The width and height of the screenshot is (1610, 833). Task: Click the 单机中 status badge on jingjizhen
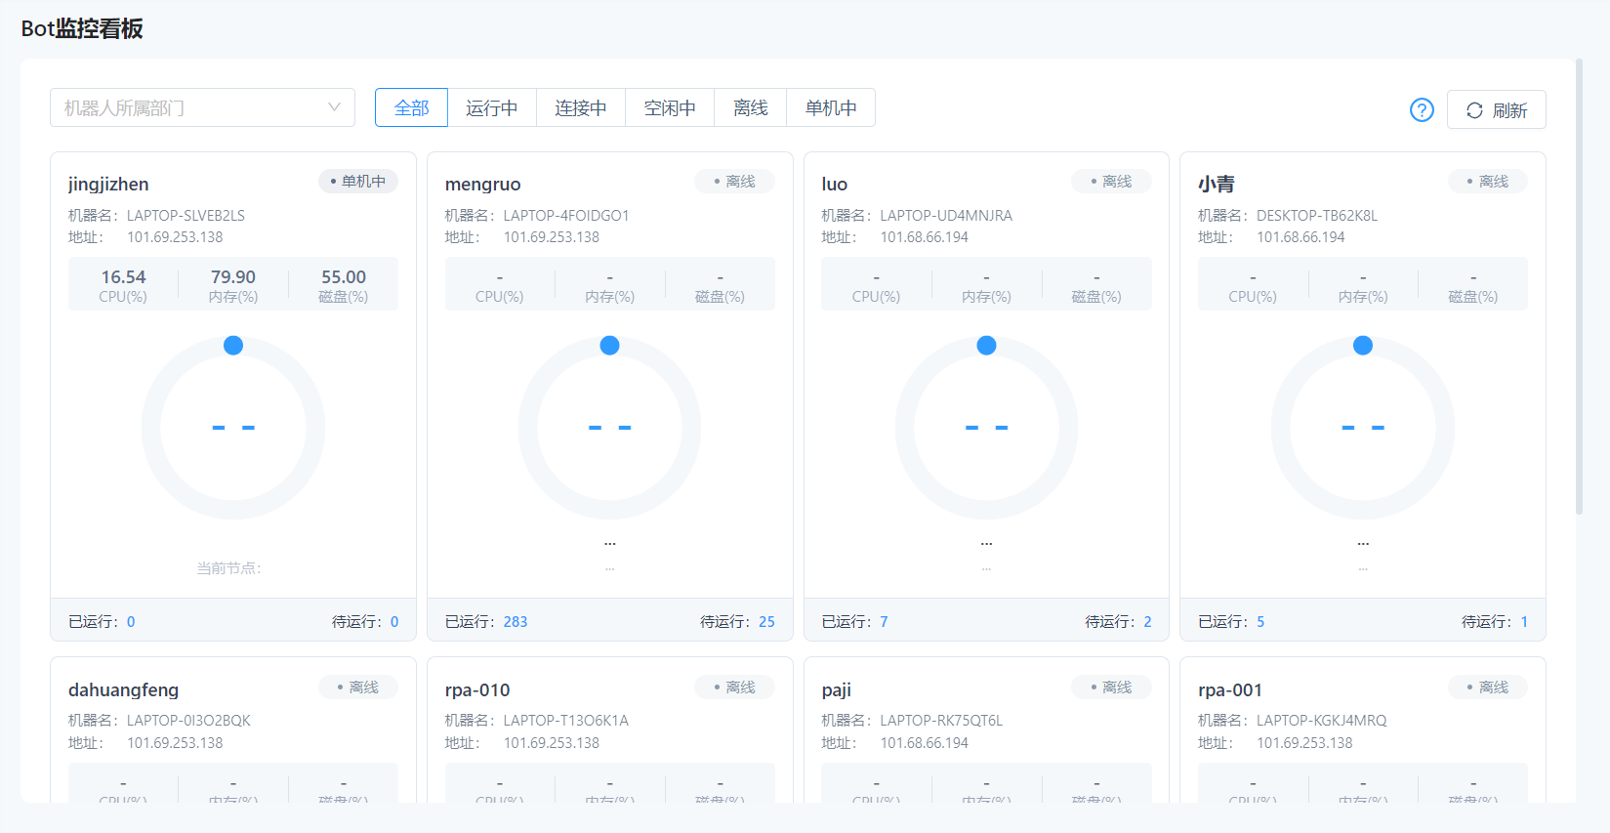coord(358,182)
